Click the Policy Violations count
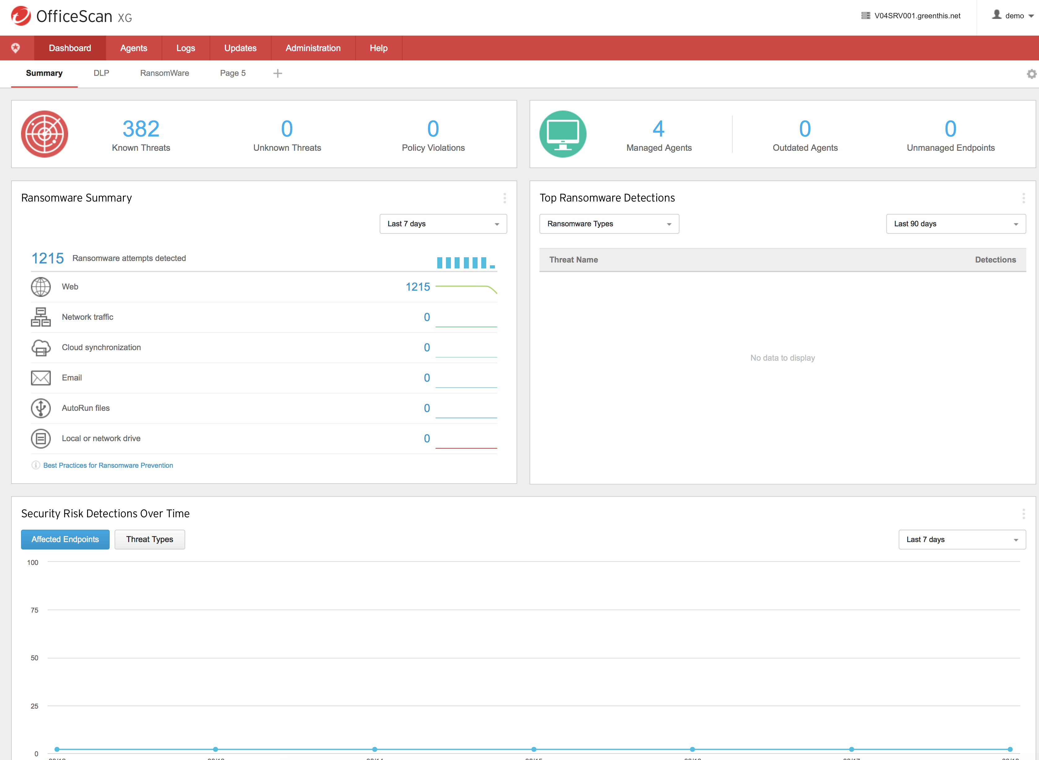The width and height of the screenshot is (1039, 760). point(434,129)
